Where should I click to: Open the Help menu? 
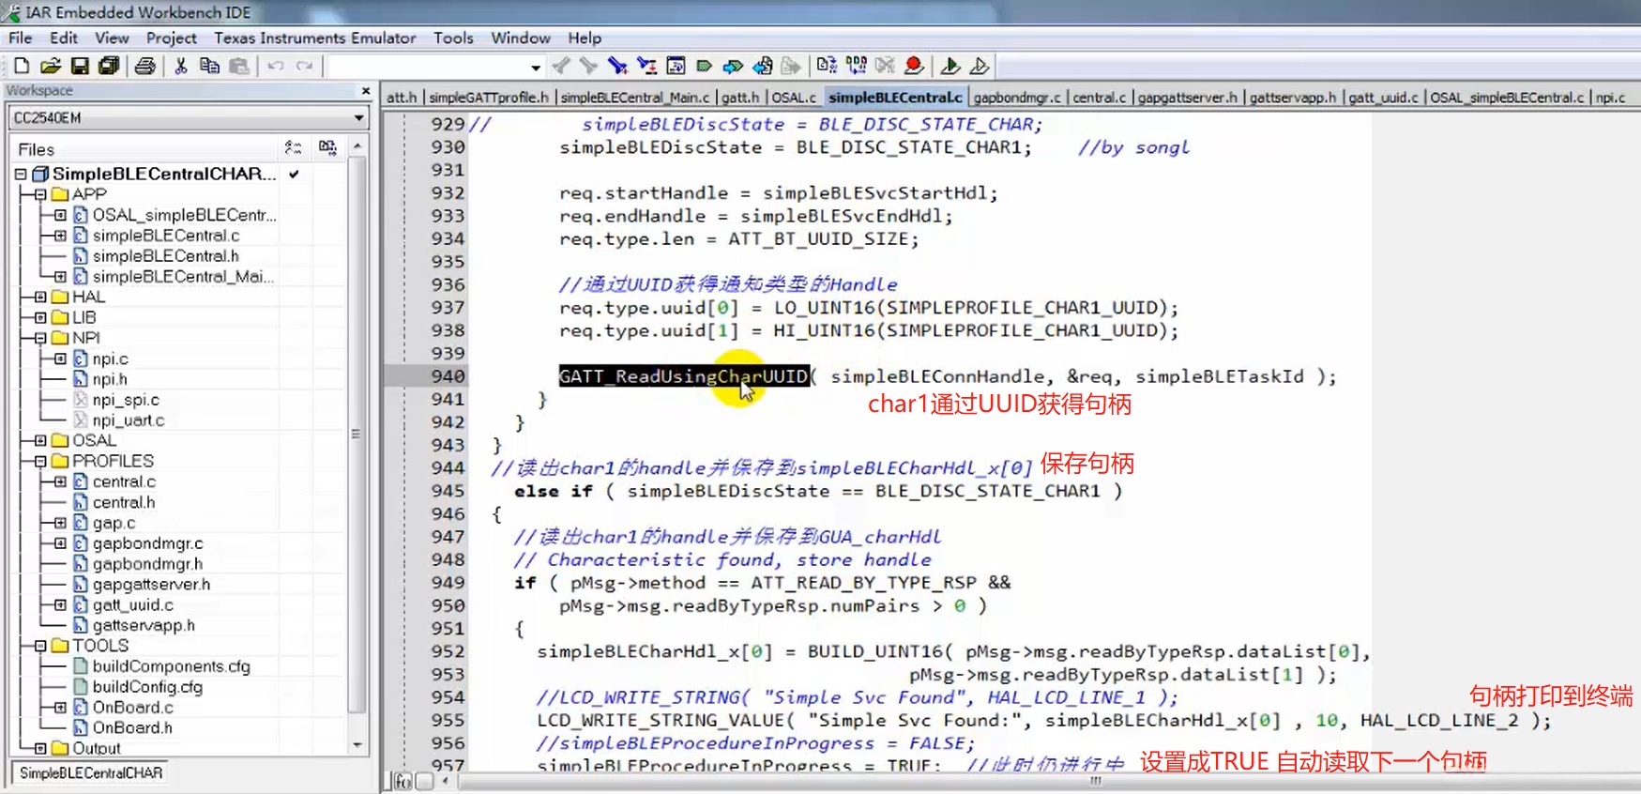585,38
